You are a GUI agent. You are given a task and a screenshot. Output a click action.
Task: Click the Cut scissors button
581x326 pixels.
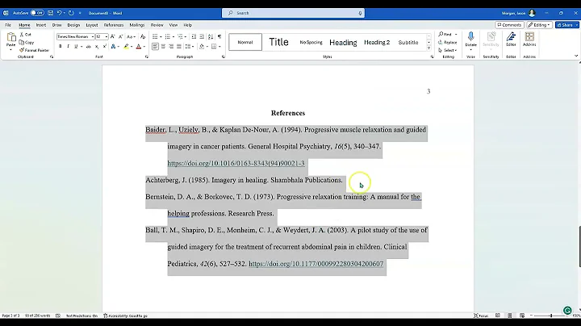[26, 35]
